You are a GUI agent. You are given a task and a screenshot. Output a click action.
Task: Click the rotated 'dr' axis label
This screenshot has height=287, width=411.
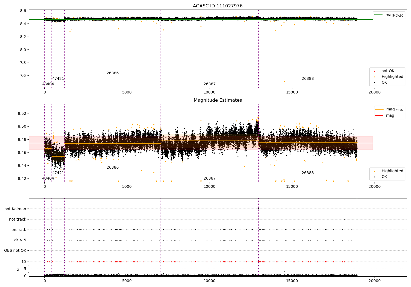pos(18,269)
